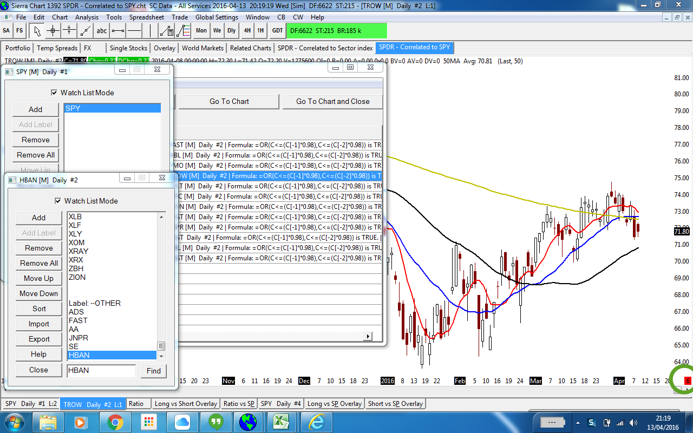Switch to the Single Stocks tab
Image resolution: width=693 pixels, height=433 pixels.
[x=128, y=48]
